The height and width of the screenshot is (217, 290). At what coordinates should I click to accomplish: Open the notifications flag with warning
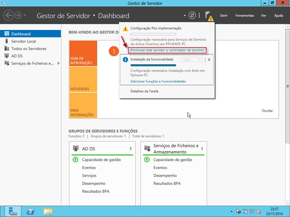click(209, 16)
